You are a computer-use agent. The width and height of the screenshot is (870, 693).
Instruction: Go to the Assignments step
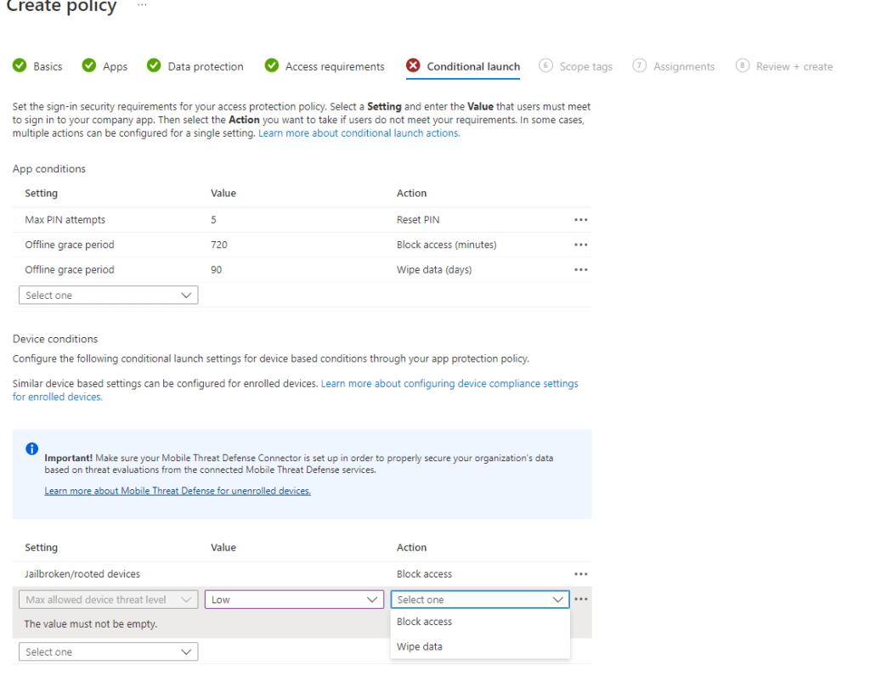[x=682, y=65]
